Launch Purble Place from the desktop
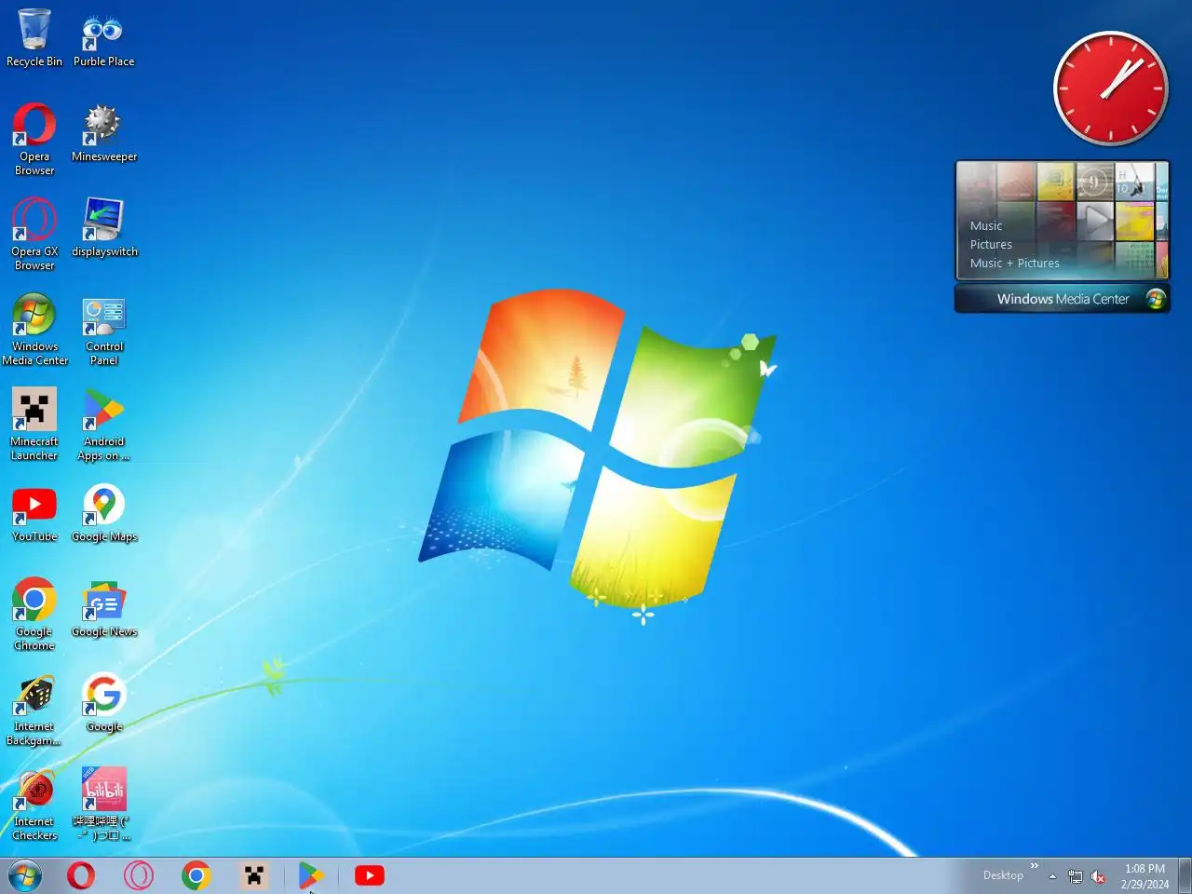Viewport: 1192px width, 894px height. [103, 38]
